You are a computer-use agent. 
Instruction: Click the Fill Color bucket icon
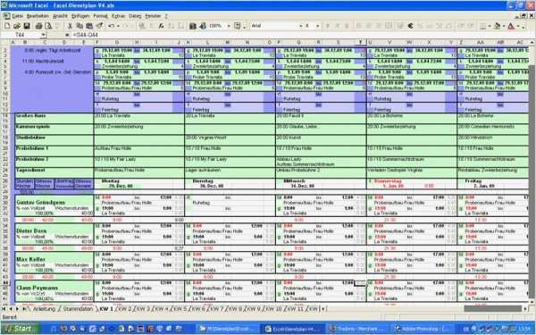[x=498, y=26]
